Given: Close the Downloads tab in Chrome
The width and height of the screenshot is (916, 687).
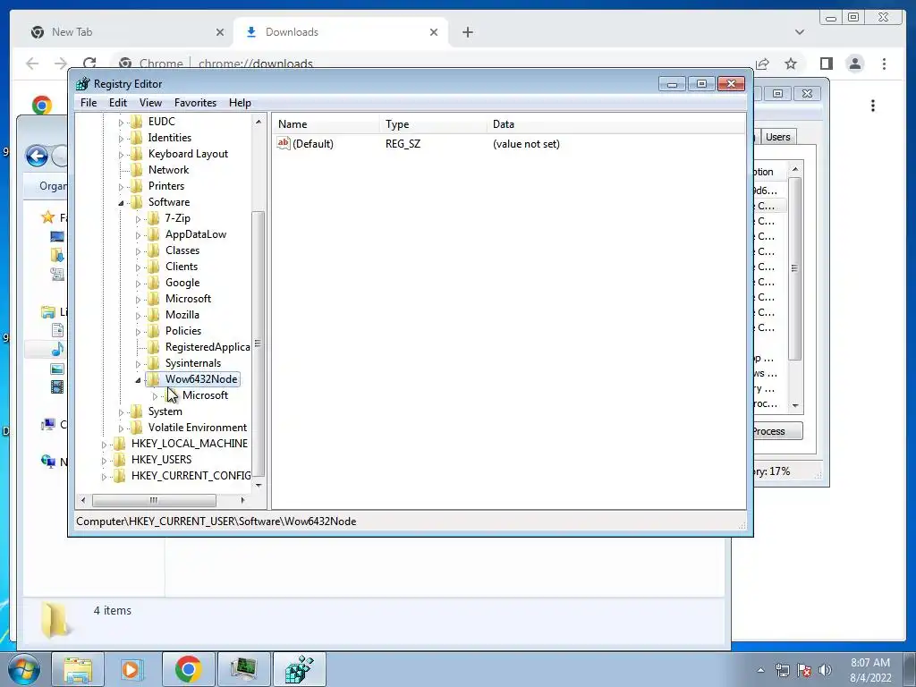Looking at the screenshot, I should point(434,32).
